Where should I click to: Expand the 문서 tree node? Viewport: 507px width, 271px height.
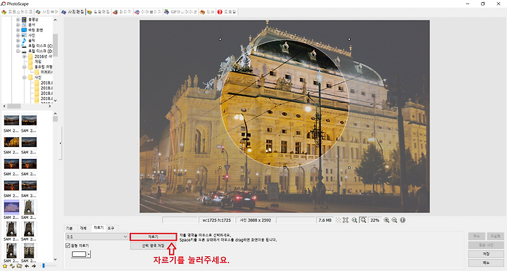(x=18, y=25)
